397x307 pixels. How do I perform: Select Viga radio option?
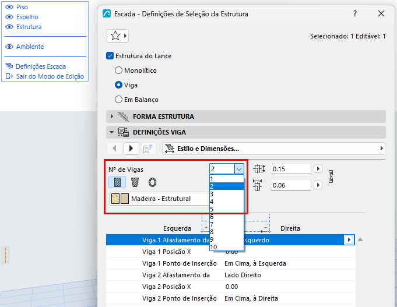[x=118, y=85]
